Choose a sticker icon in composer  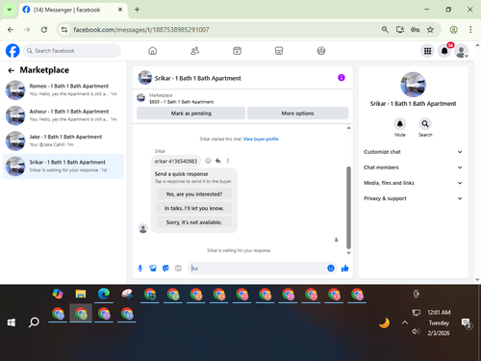tap(165, 269)
